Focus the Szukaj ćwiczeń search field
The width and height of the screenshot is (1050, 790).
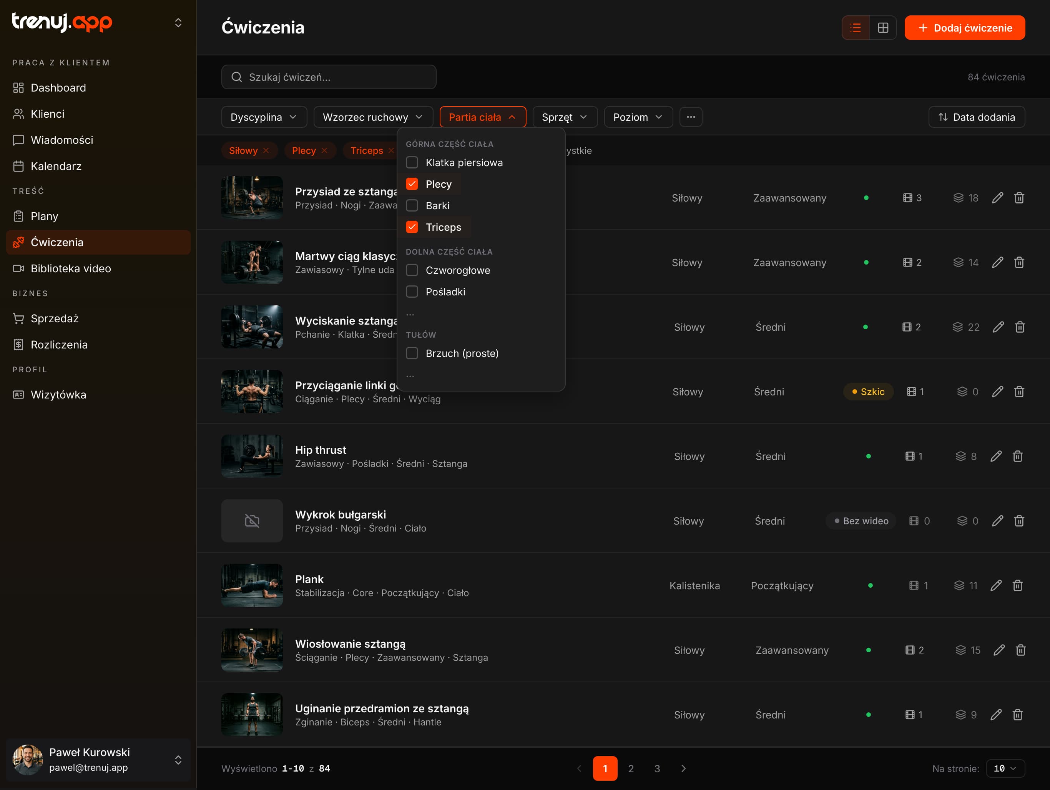(x=329, y=77)
